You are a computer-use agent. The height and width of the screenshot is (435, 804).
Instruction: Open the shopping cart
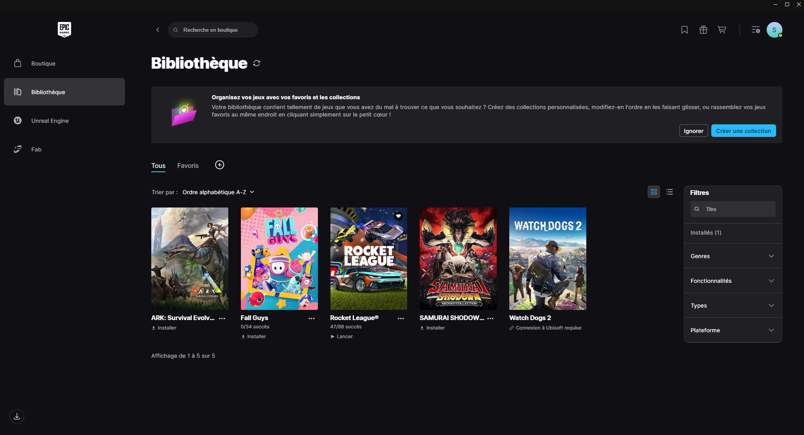(x=722, y=30)
